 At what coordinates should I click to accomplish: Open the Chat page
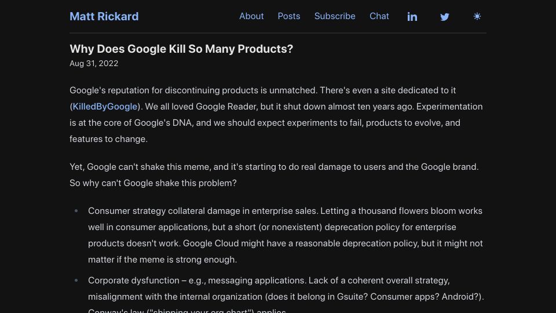[379, 16]
